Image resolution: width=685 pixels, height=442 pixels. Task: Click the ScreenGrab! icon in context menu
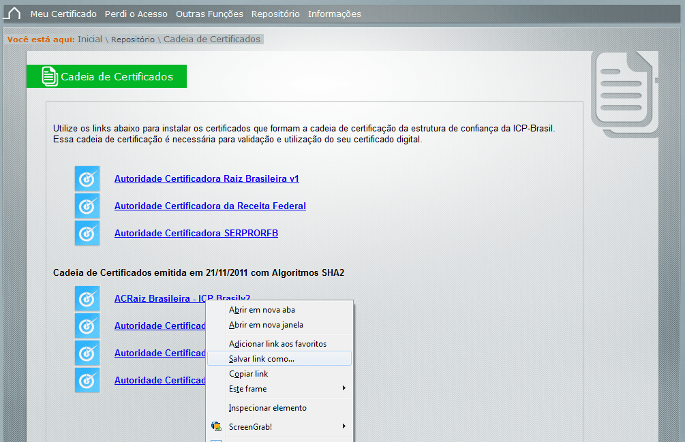(216, 426)
